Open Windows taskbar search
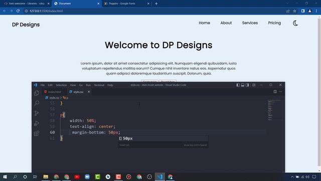Image resolution: width=321 pixels, height=181 pixels. pos(15,176)
